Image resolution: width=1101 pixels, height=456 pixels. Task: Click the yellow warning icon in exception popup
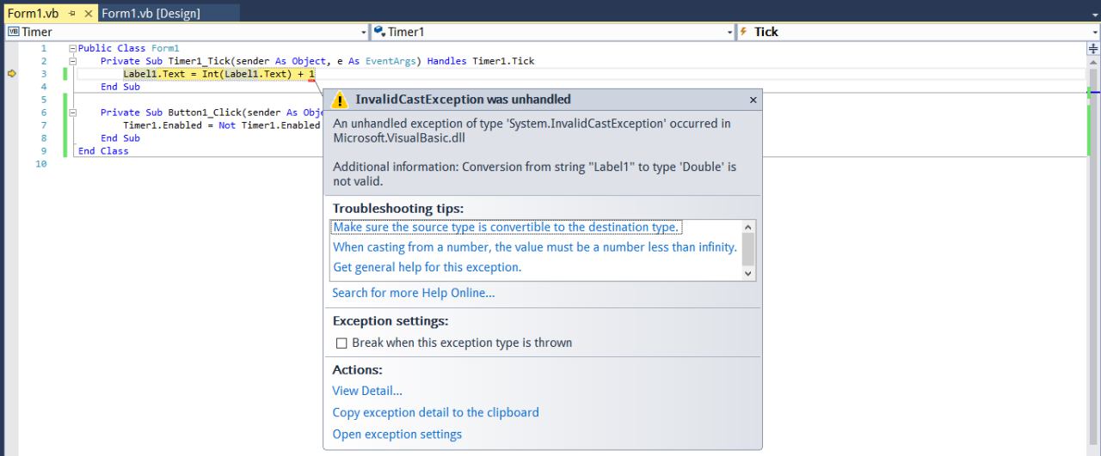pyautogui.click(x=341, y=100)
